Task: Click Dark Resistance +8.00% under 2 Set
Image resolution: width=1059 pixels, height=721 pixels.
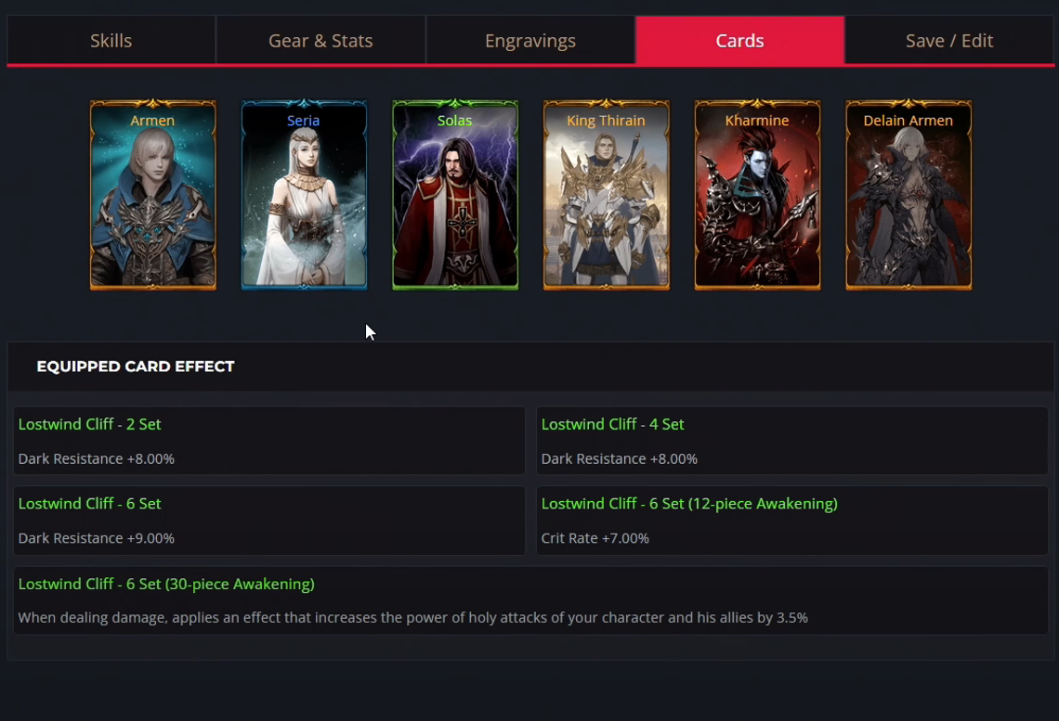Action: (x=97, y=458)
